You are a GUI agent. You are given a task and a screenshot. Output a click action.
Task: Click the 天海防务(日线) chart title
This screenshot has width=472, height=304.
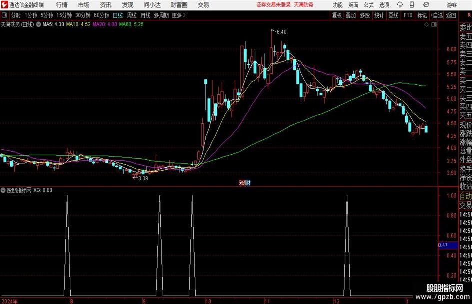pos(17,24)
